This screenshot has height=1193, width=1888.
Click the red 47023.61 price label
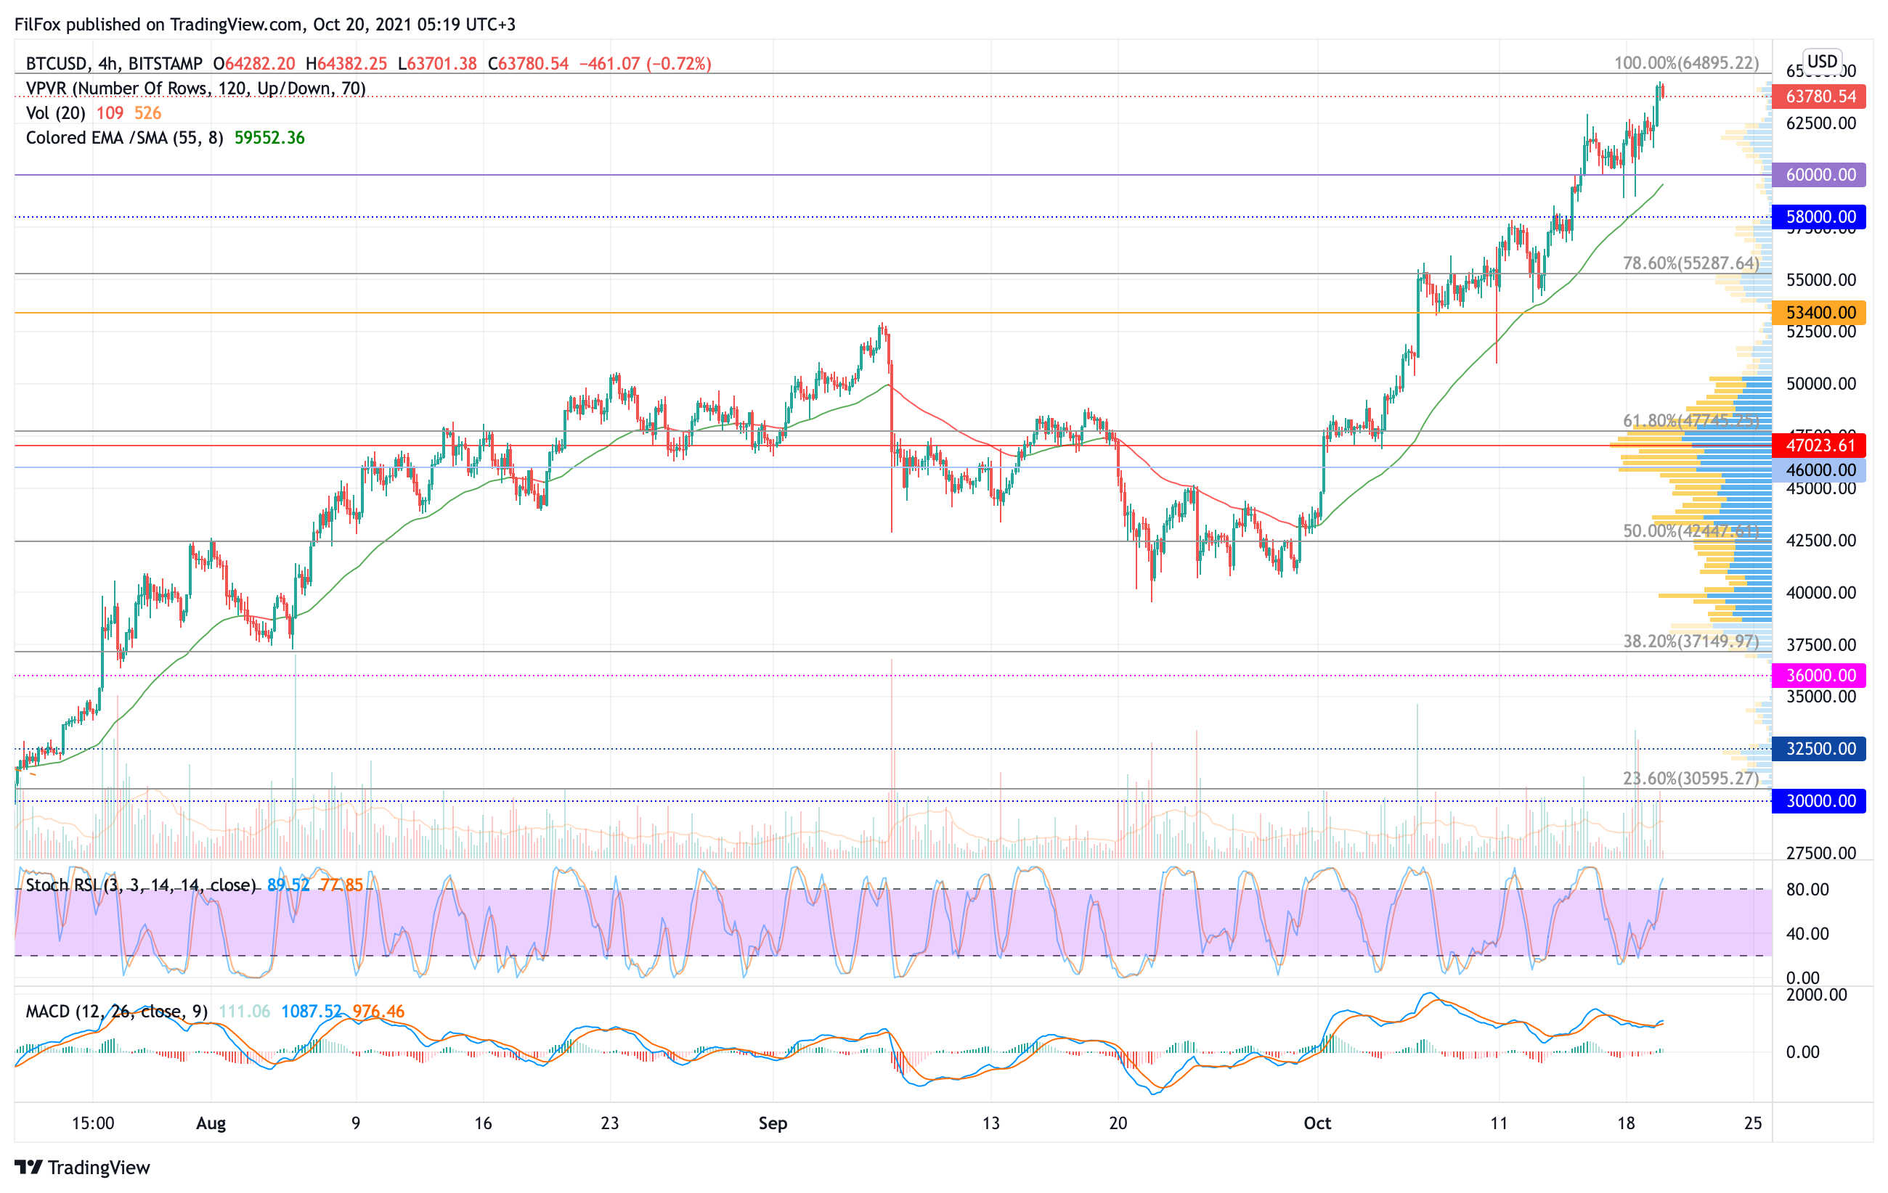pos(1818,446)
